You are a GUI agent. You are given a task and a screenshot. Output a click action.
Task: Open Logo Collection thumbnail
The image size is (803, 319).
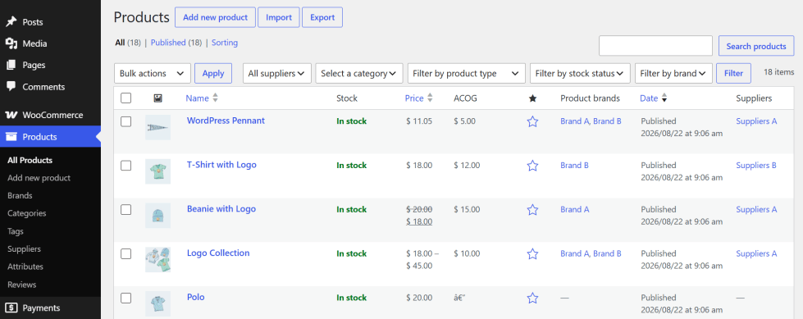click(x=157, y=260)
